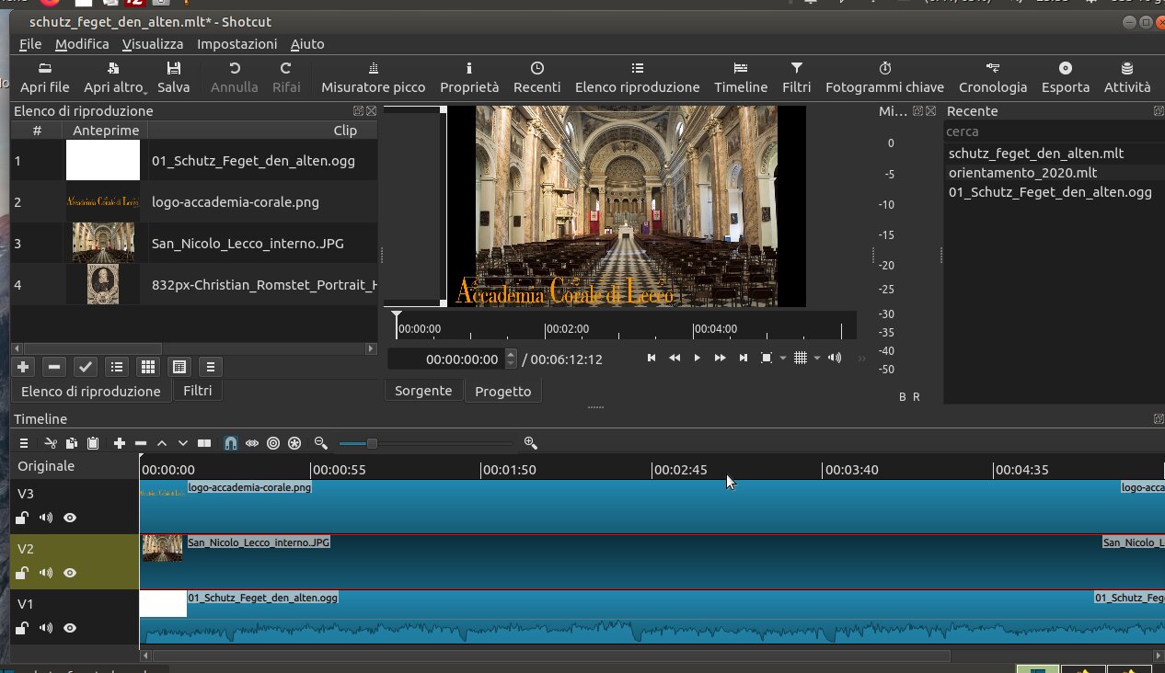Click the timeline paste clipboard icon

pos(93,443)
